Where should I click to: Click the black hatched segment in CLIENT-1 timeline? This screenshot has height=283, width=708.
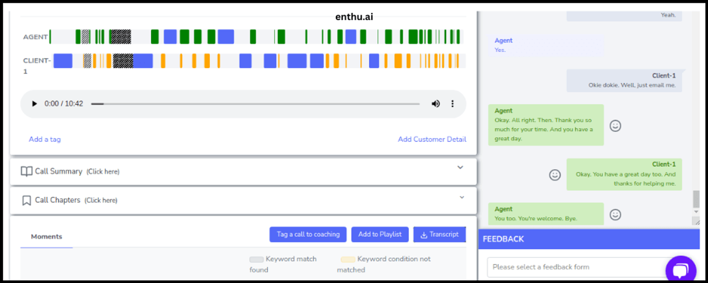[x=123, y=61]
